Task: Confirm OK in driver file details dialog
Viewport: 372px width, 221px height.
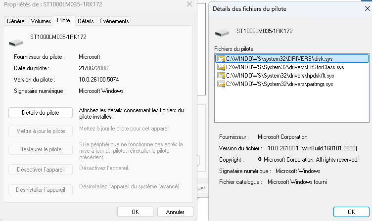Action: [351, 212]
